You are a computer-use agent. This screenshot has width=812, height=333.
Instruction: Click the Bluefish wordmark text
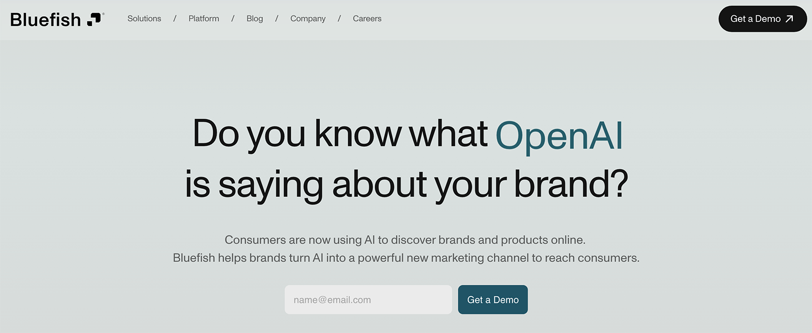(46, 20)
